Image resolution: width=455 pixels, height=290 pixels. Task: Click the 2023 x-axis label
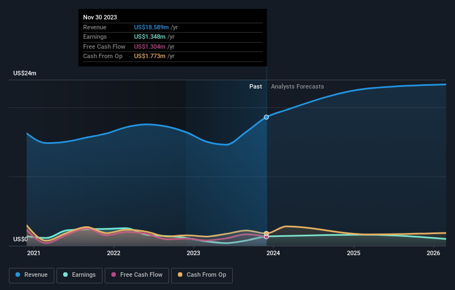[x=193, y=253]
